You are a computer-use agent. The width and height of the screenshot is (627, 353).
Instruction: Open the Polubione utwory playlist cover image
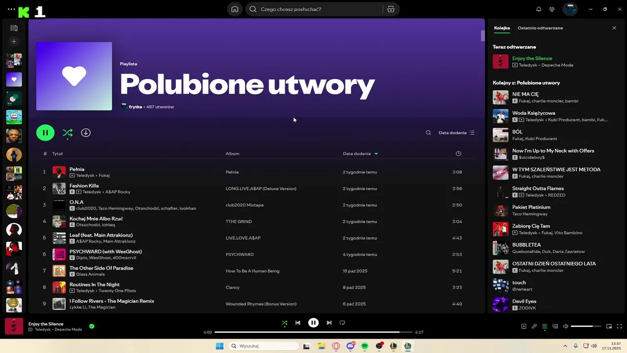point(74,76)
